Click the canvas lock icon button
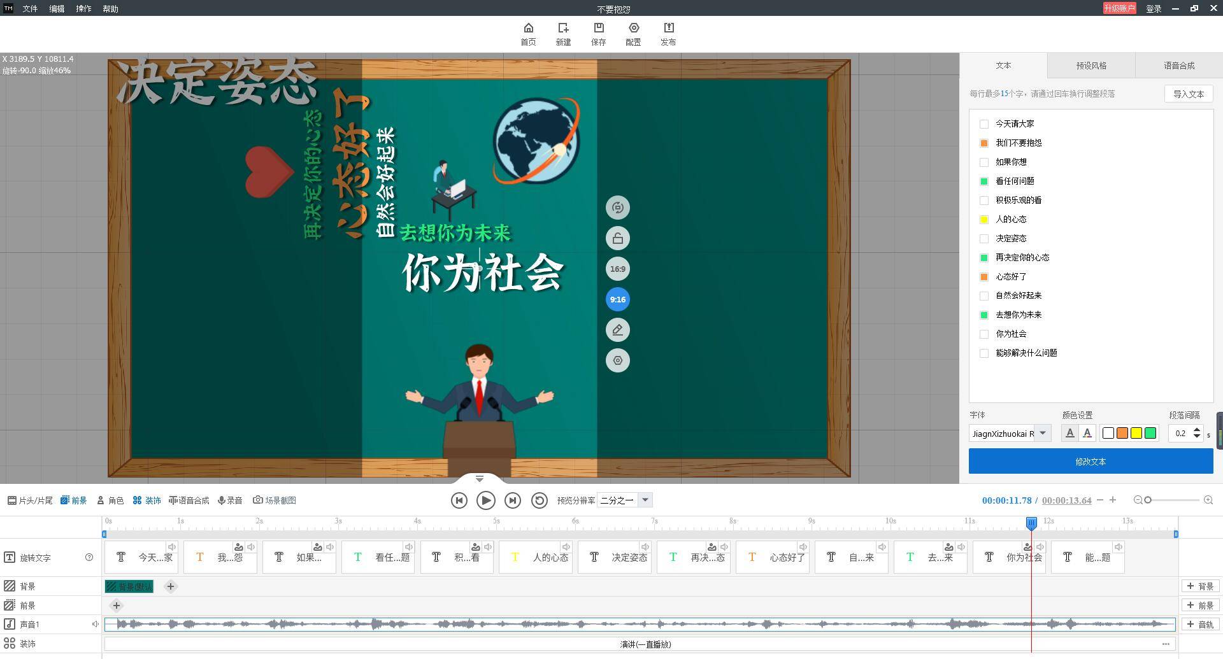The width and height of the screenshot is (1223, 659). (x=617, y=239)
